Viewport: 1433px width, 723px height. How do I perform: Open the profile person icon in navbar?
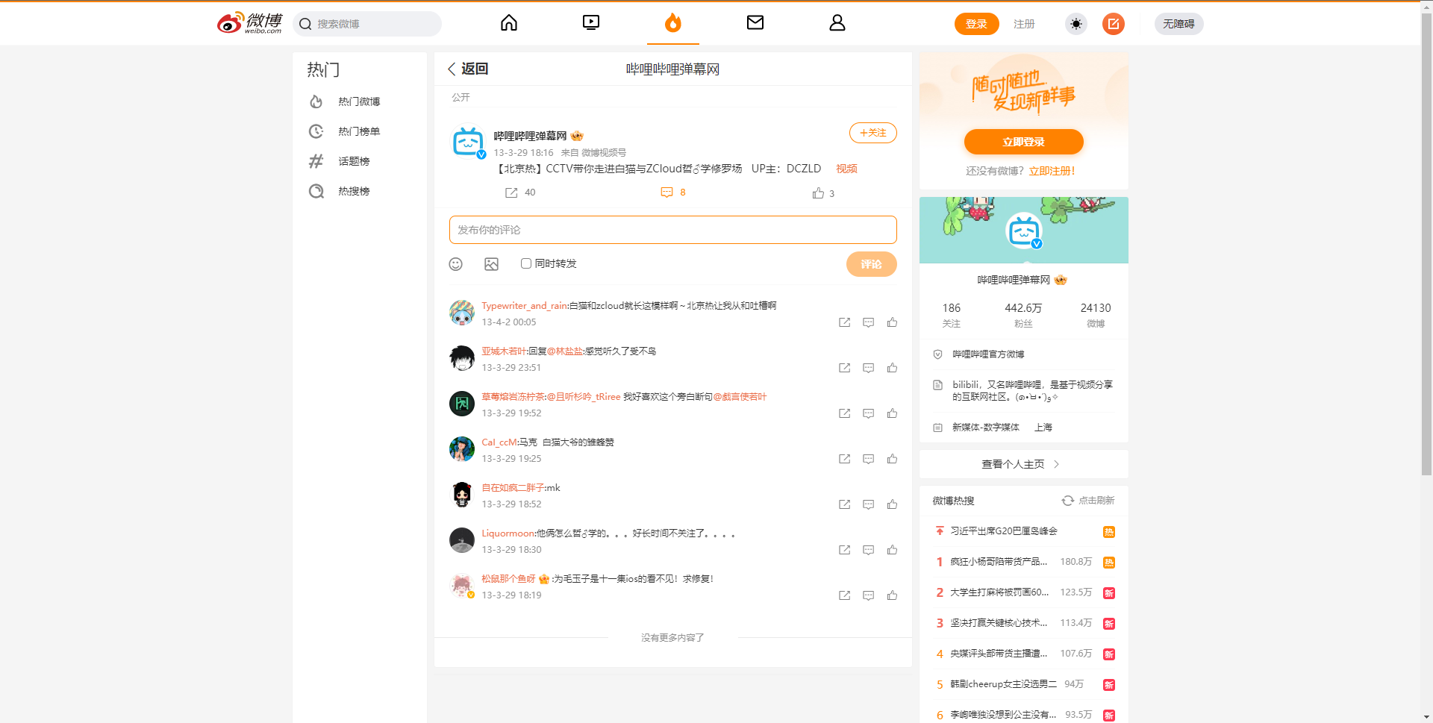(837, 23)
